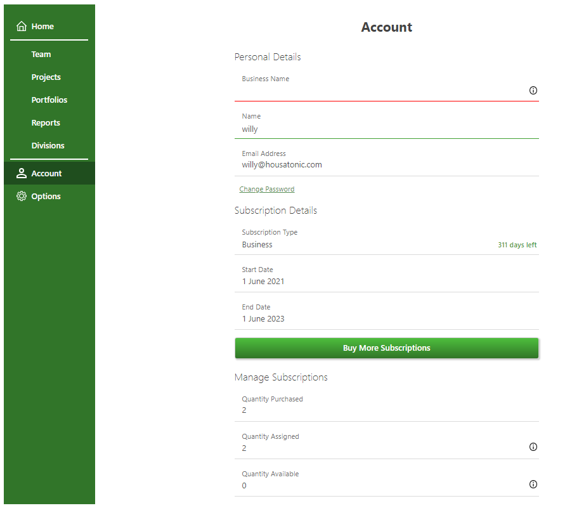Open Portfolios from the sidebar
The width and height of the screenshot is (572, 508).
[49, 100]
